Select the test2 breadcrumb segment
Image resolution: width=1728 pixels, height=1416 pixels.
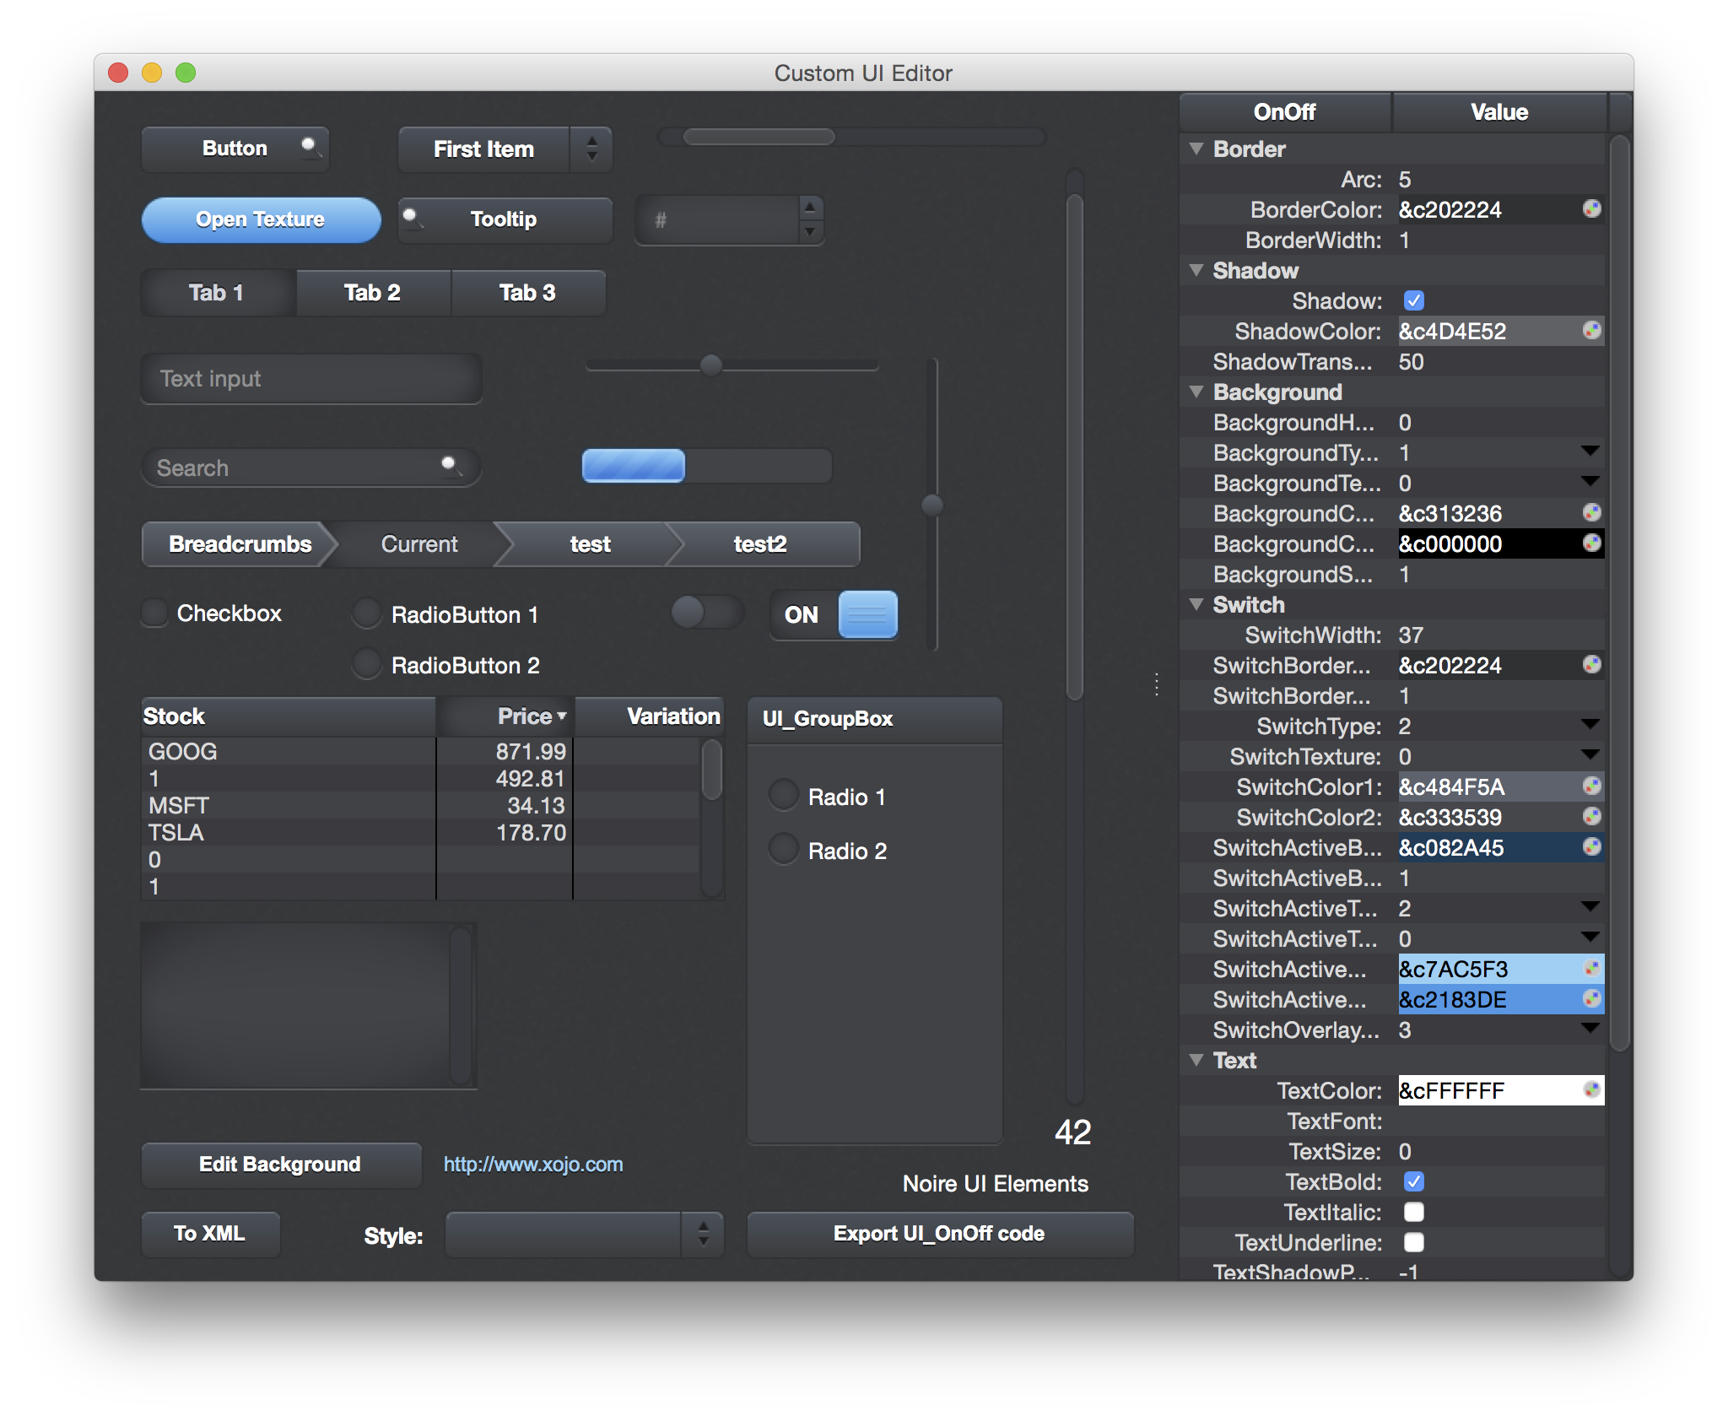click(760, 544)
